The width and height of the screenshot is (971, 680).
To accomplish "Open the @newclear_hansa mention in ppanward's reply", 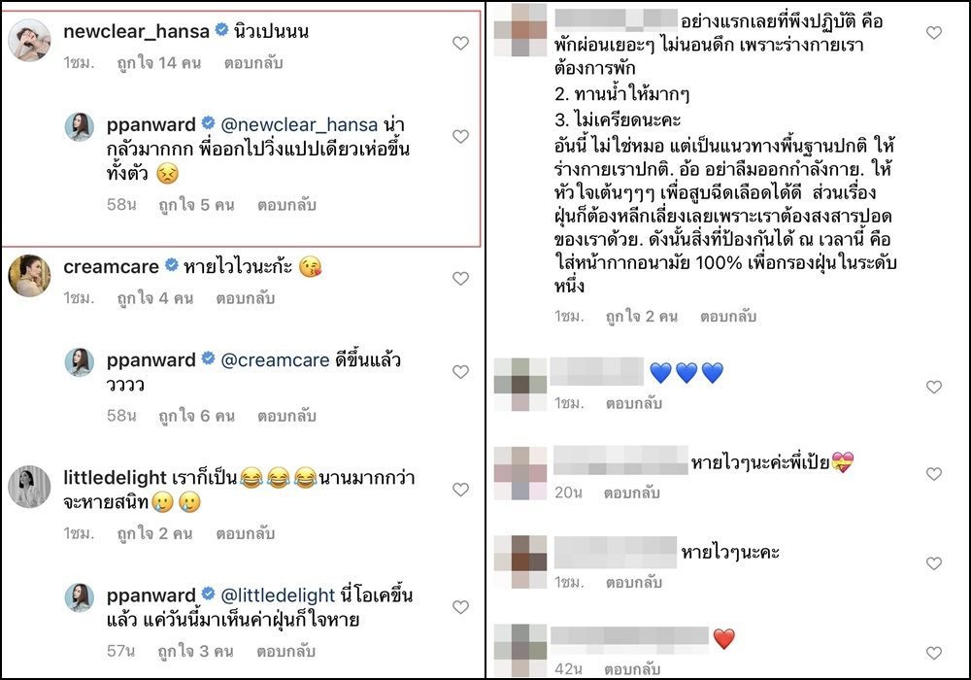I will (x=299, y=124).
